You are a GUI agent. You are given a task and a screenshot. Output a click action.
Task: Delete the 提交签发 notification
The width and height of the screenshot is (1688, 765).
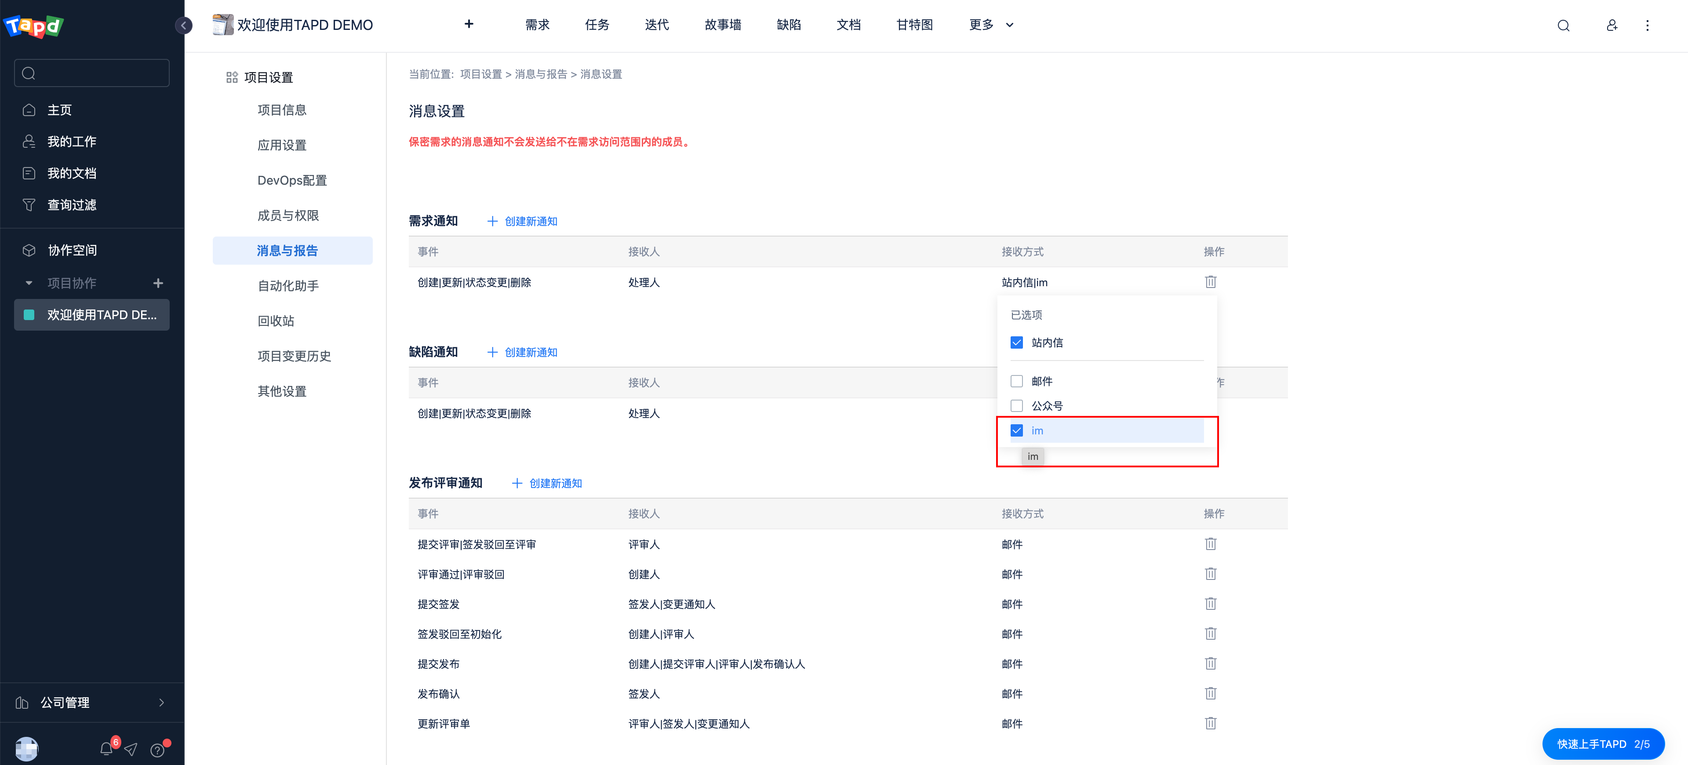(x=1210, y=604)
